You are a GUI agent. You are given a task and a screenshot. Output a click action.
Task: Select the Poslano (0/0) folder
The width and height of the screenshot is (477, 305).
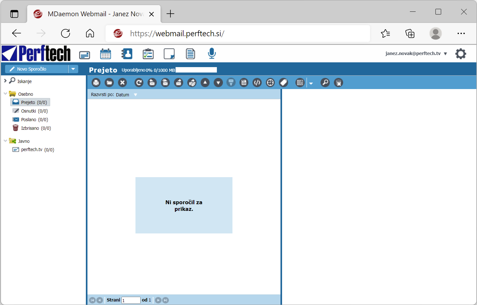(x=30, y=120)
